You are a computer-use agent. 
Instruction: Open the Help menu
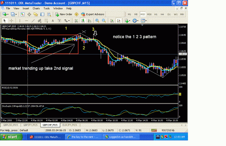pyautogui.click(x=69, y=8)
